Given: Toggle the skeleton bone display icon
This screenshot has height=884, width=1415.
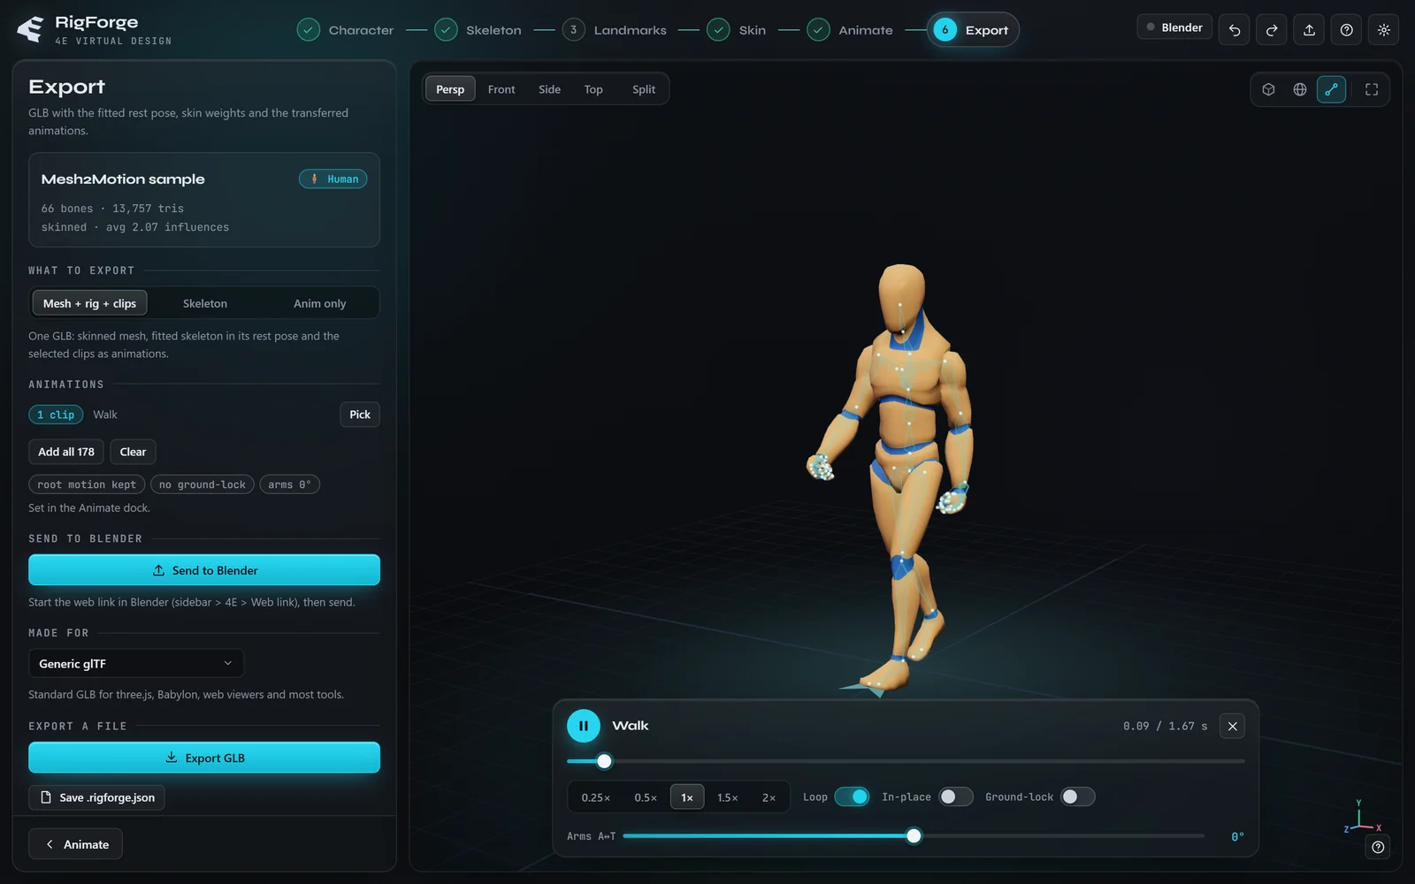Looking at the screenshot, I should (1331, 89).
